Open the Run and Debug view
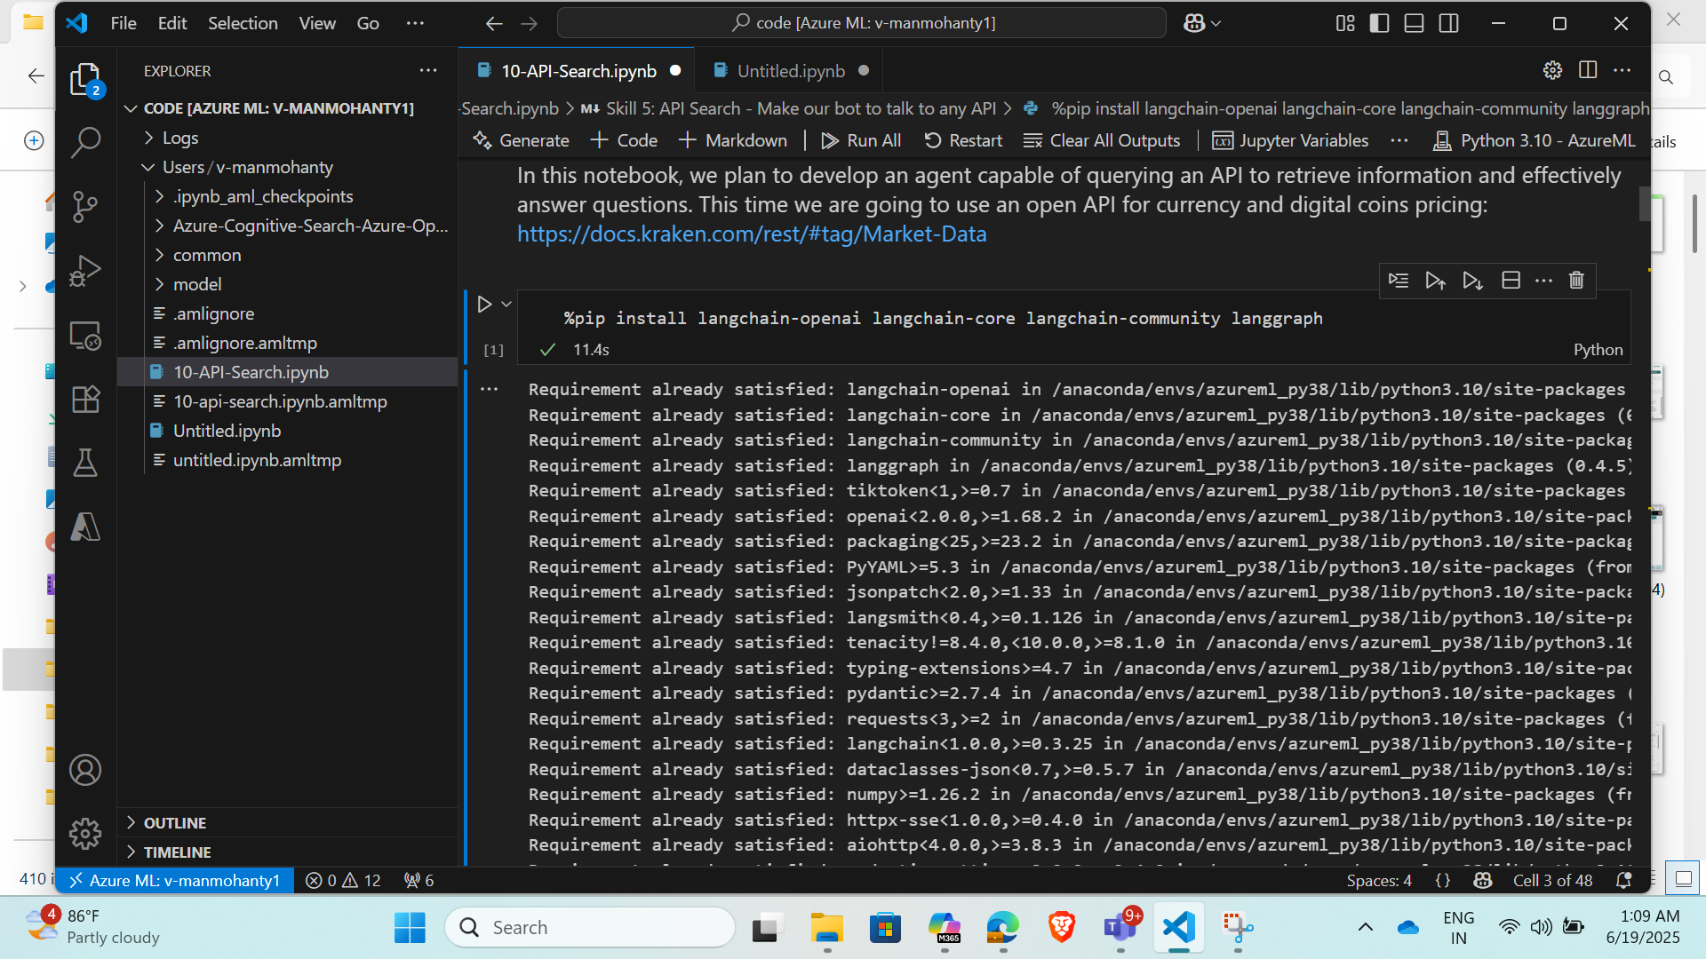 (x=85, y=271)
